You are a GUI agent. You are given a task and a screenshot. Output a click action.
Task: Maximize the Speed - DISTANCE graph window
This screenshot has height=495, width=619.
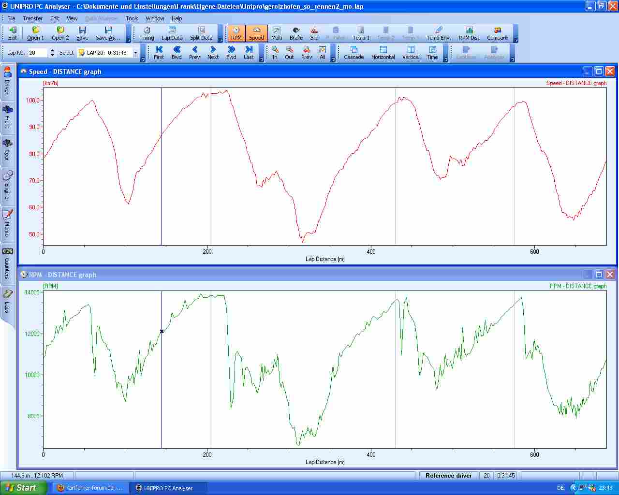pyautogui.click(x=599, y=72)
